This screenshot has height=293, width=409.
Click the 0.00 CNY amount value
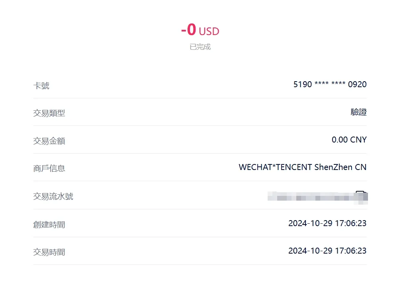349,140
